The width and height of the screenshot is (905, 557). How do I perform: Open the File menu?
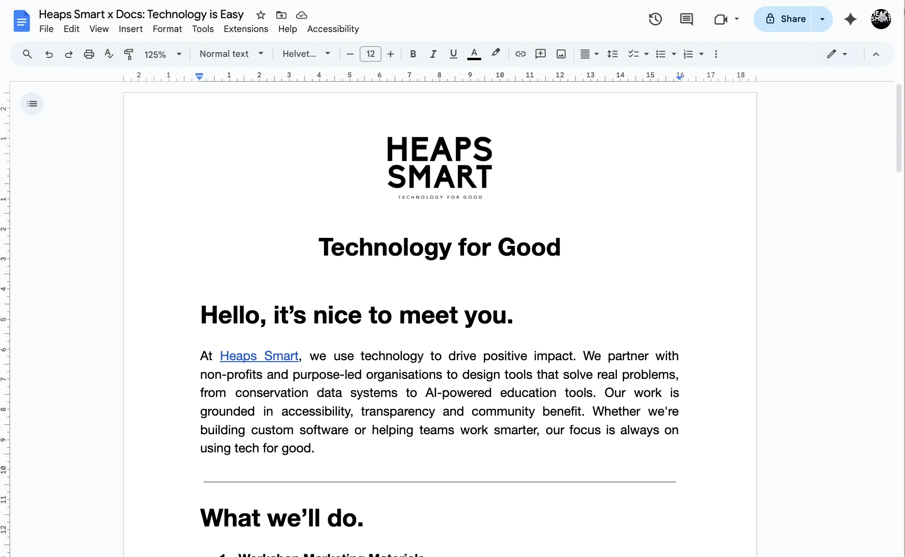coord(46,29)
